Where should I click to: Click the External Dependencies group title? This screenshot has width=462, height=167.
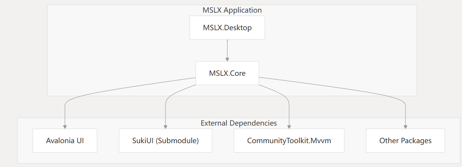(239, 123)
